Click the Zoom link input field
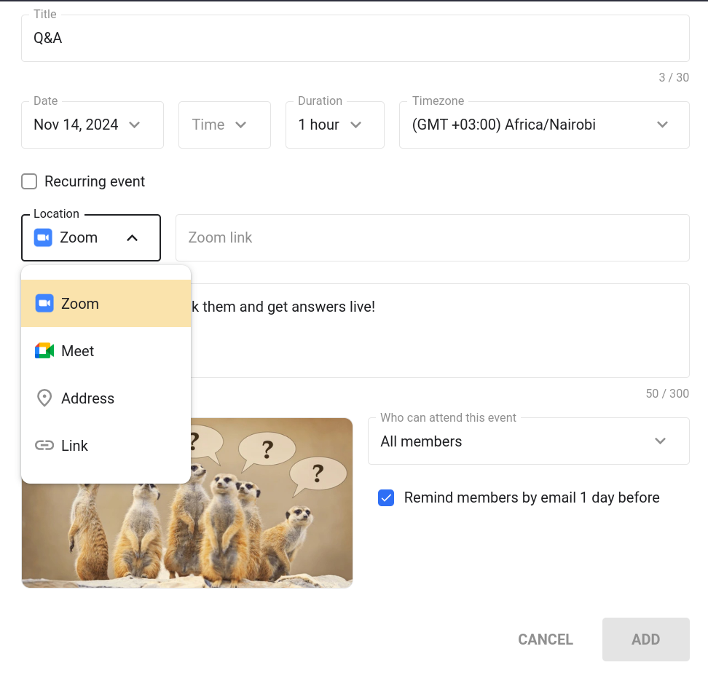This screenshot has width=708, height=673. [x=432, y=237]
